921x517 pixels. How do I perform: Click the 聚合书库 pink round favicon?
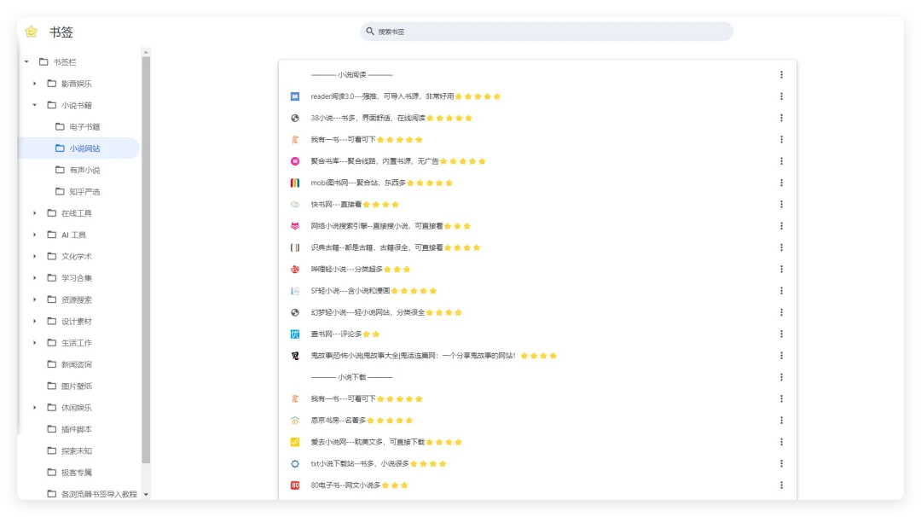[295, 161]
